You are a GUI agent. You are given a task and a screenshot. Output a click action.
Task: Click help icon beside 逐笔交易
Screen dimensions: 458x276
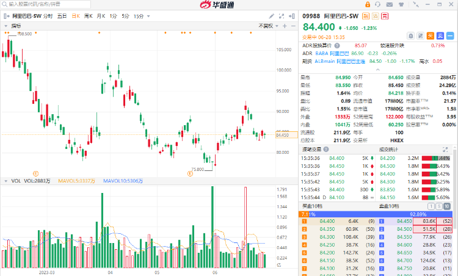coord(326,149)
